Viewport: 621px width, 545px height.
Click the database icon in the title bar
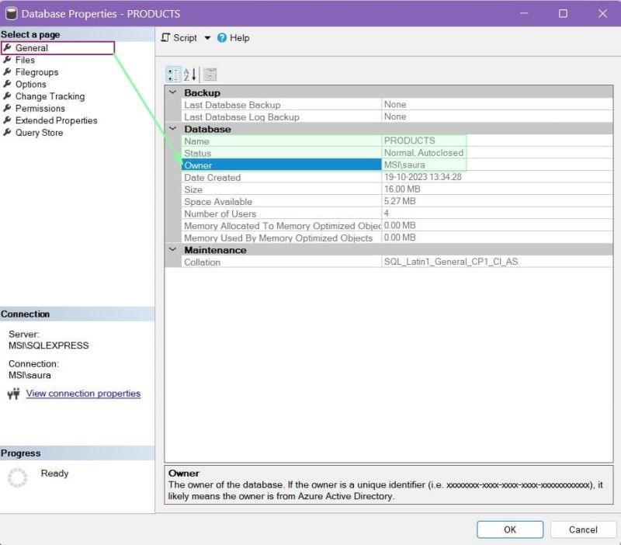11,13
